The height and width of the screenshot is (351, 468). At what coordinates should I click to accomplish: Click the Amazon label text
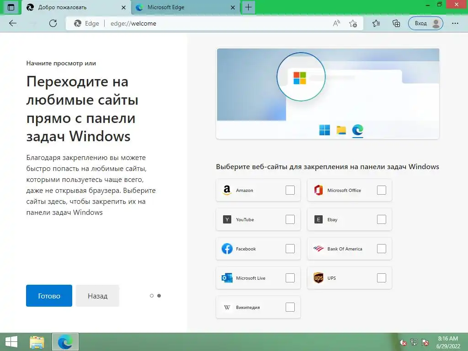coord(245,191)
